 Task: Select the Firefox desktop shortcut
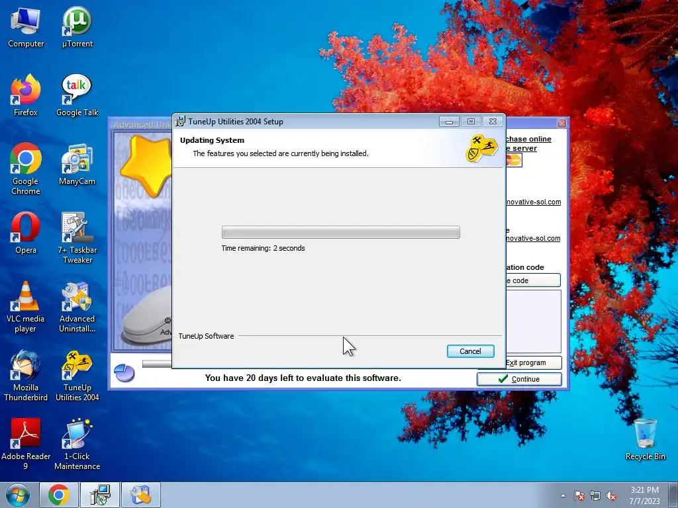[x=26, y=95]
